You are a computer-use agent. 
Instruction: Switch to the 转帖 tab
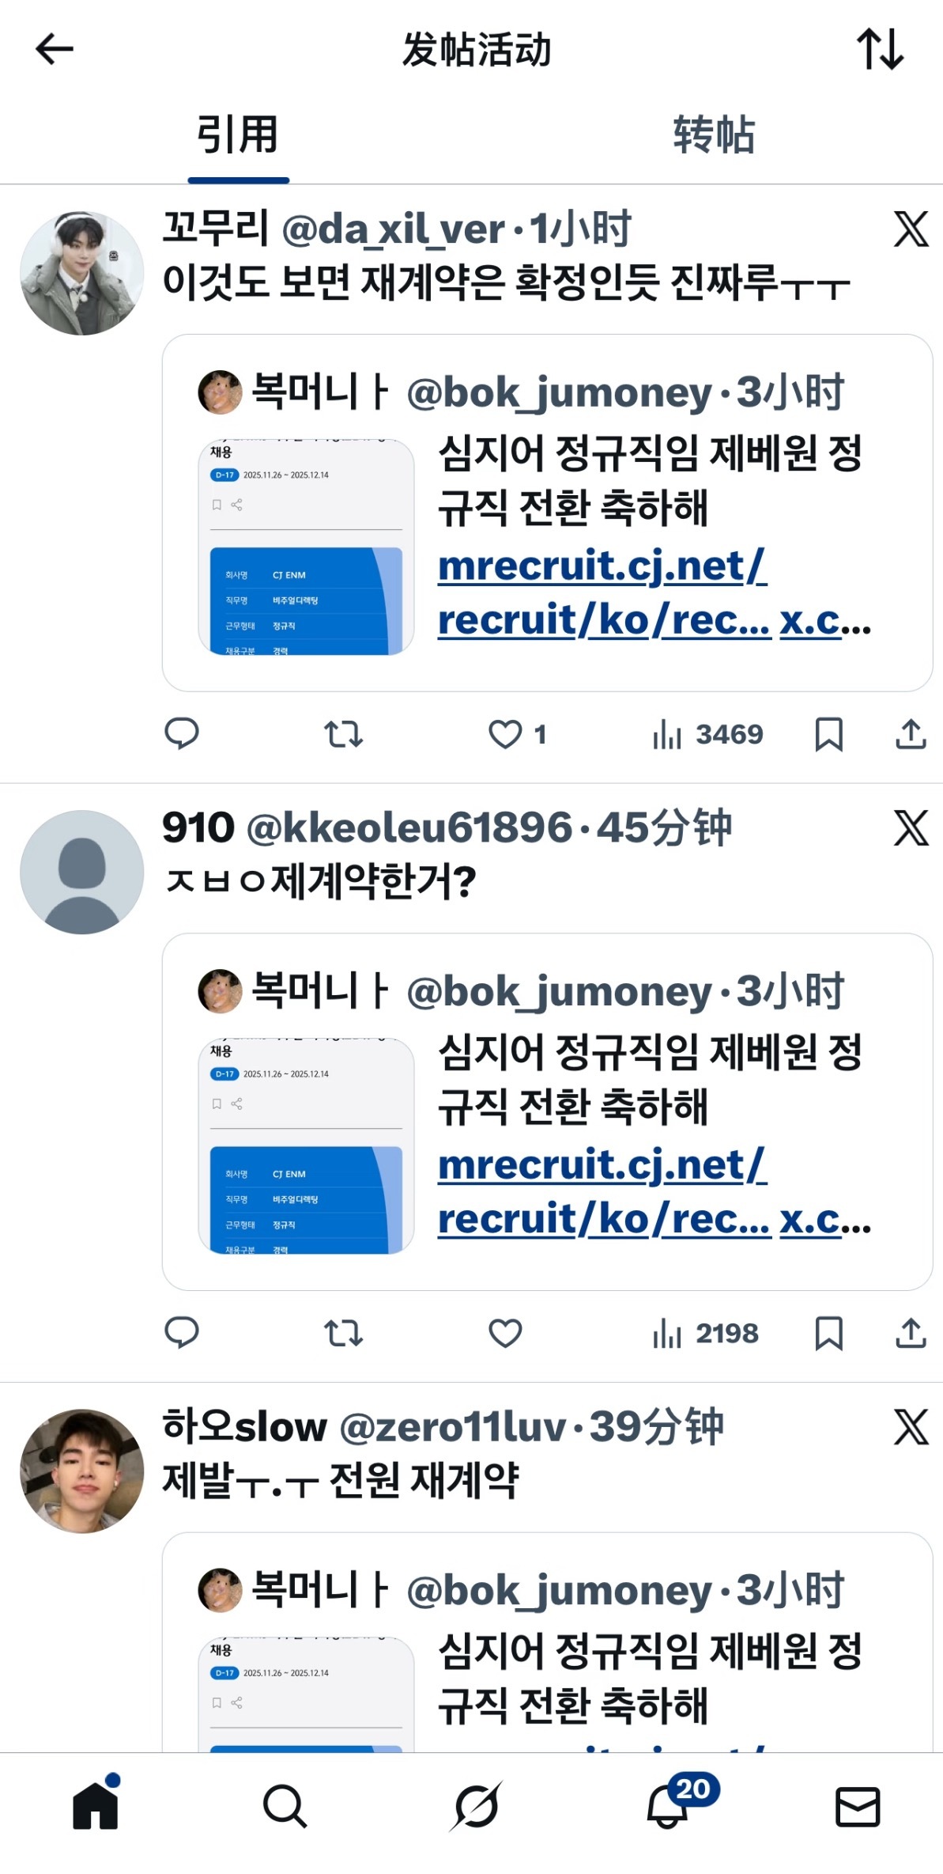coord(714,134)
